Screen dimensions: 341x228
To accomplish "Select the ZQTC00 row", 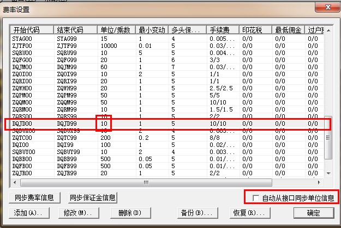I will [x=167, y=138].
